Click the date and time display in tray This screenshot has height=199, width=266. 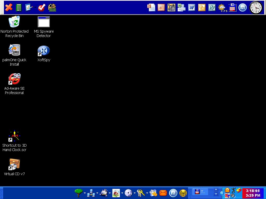tap(253, 193)
